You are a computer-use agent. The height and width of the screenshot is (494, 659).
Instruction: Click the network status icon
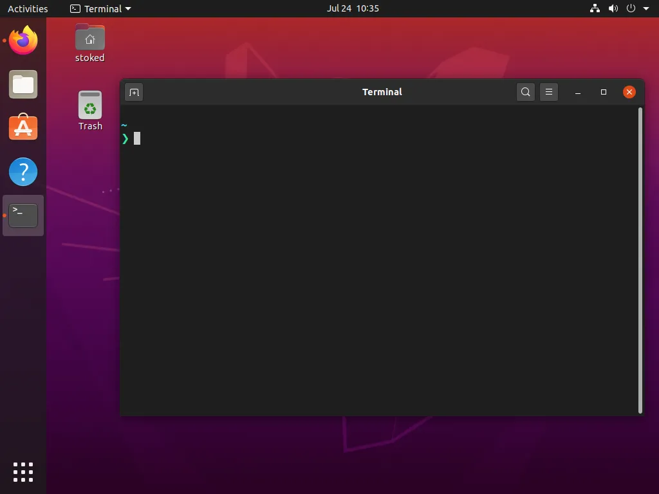(595, 8)
